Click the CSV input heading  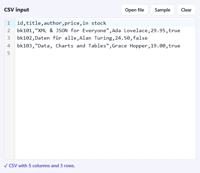pyautogui.click(x=17, y=10)
